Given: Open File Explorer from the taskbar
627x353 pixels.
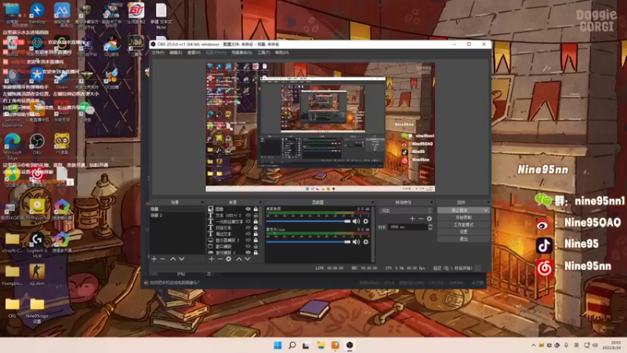Looking at the screenshot, I should 321,345.
